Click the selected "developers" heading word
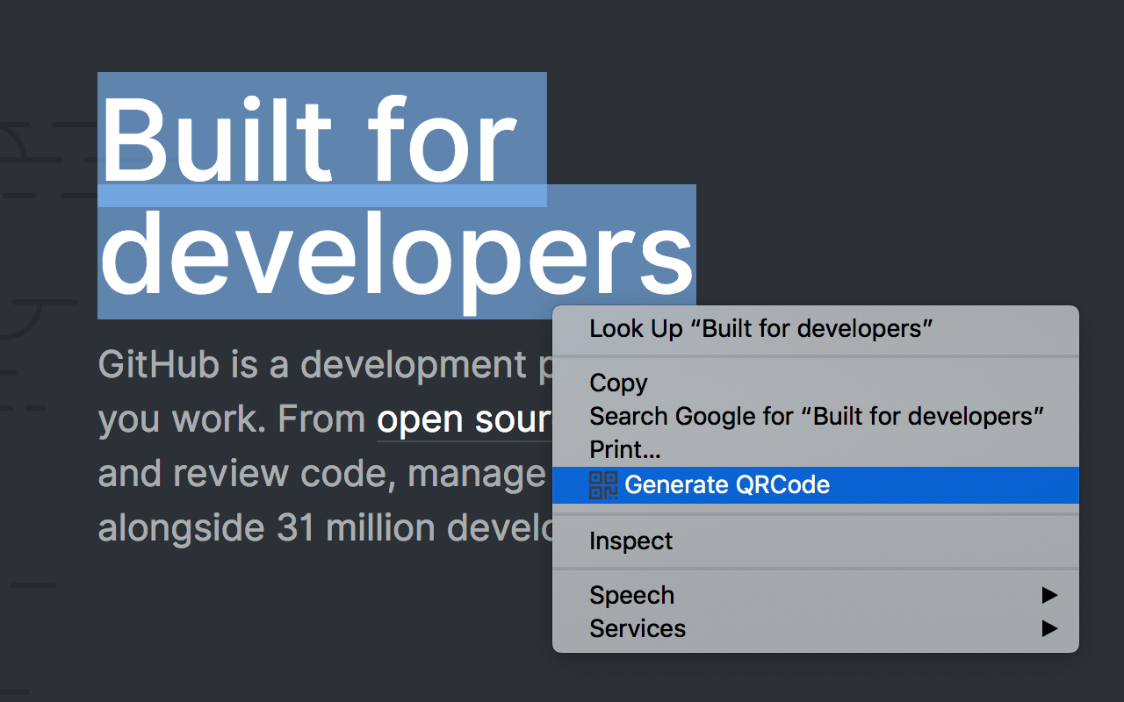This screenshot has width=1124, height=702. coord(397,254)
